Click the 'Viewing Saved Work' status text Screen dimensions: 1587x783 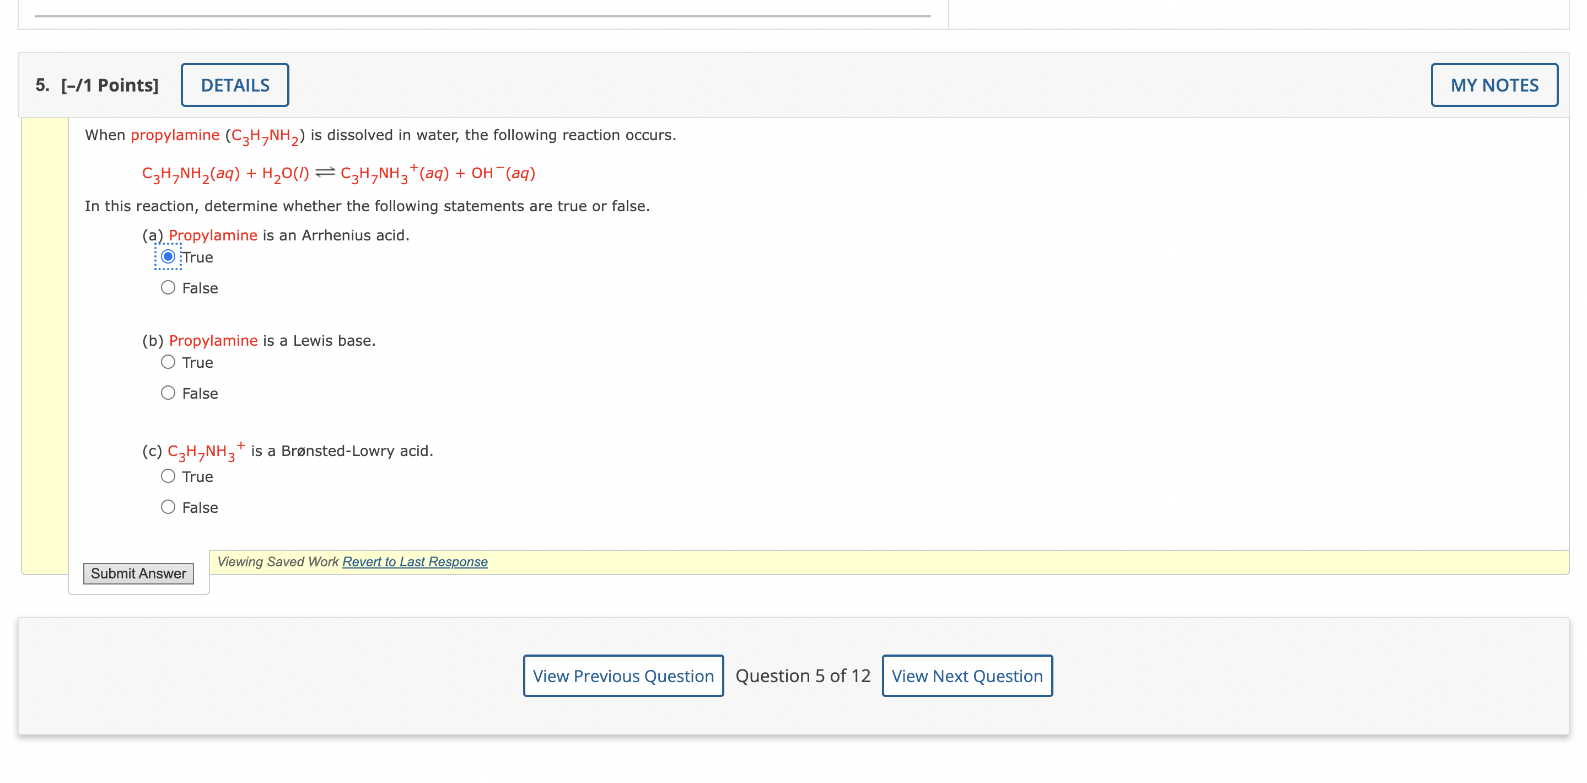pyautogui.click(x=278, y=561)
